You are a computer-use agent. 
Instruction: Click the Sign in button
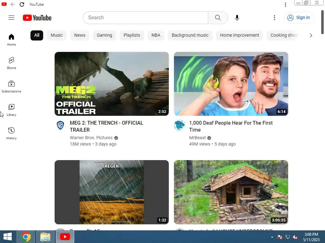299,18
